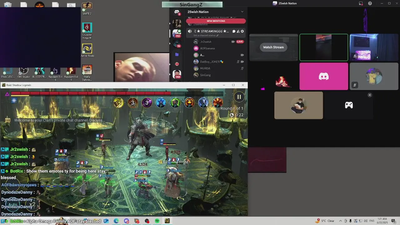
Task: Toggle x2 battle speed in Raid
Action: coord(32,205)
